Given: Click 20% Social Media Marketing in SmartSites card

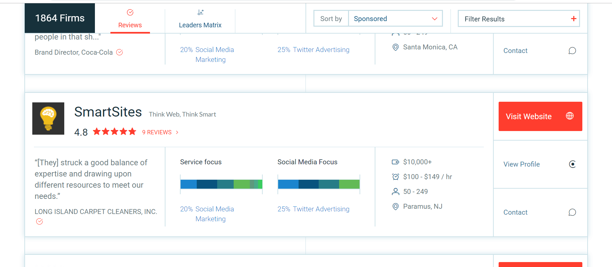Looking at the screenshot, I should coord(207,214).
